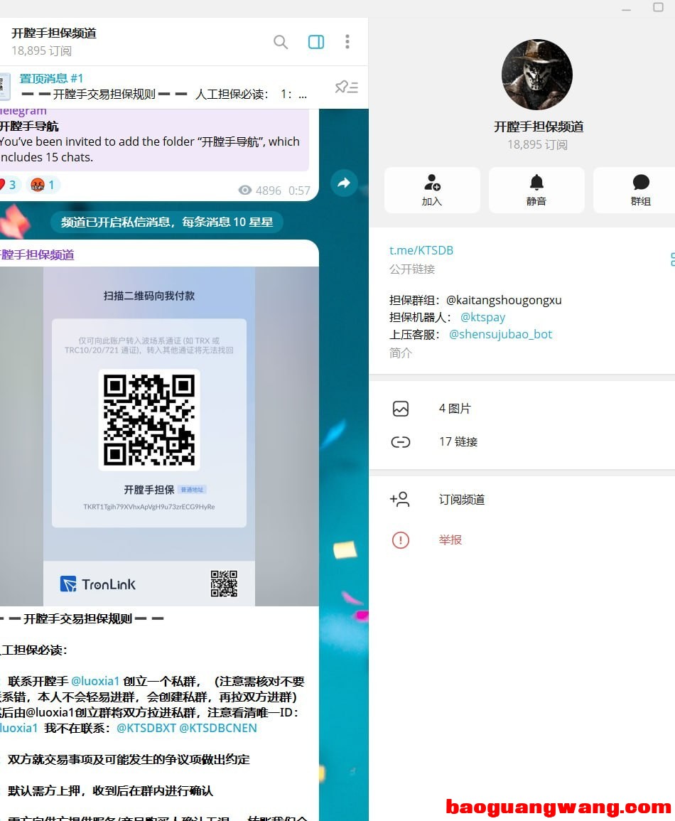Click the 加入 join button
The image size is (675, 821).
[432, 190]
